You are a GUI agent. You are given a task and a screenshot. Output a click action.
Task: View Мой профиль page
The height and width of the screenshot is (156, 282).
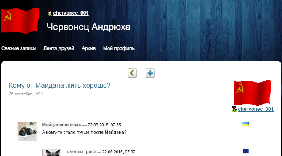pos(119,48)
